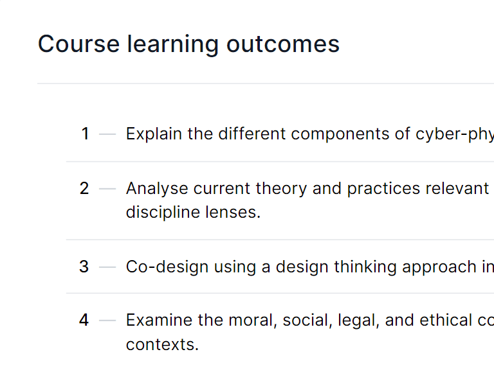Image resolution: width=494 pixels, height=370 pixels.
Task: Click the word "Examine" in outcome 4
Action: click(158, 320)
